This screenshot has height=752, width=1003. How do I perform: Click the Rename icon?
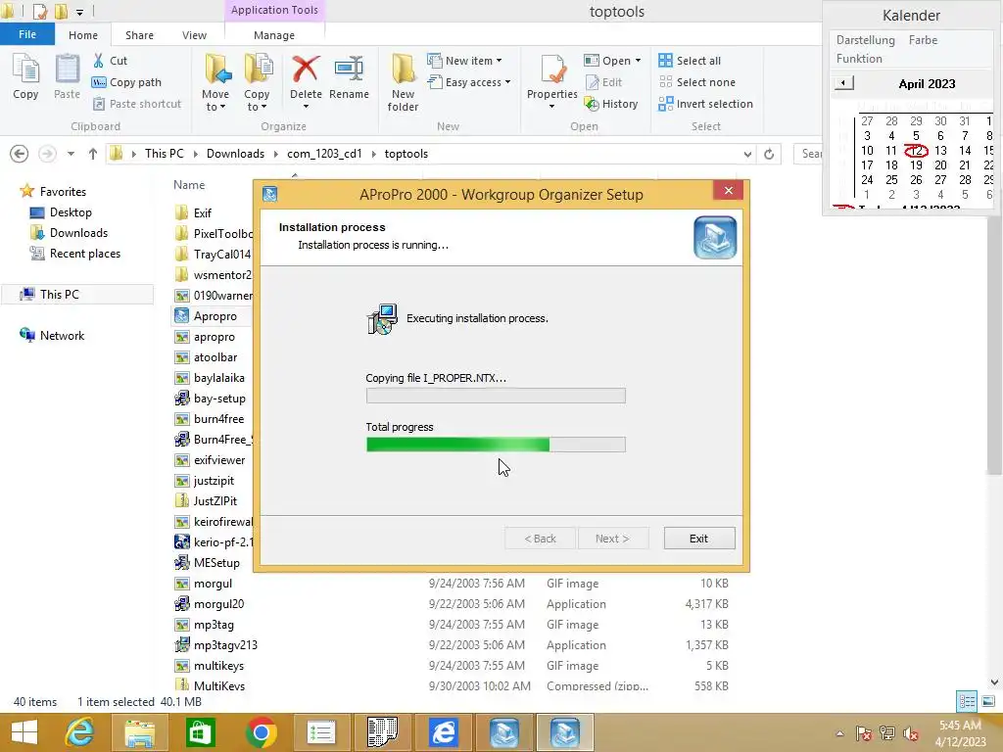pyautogui.click(x=349, y=69)
